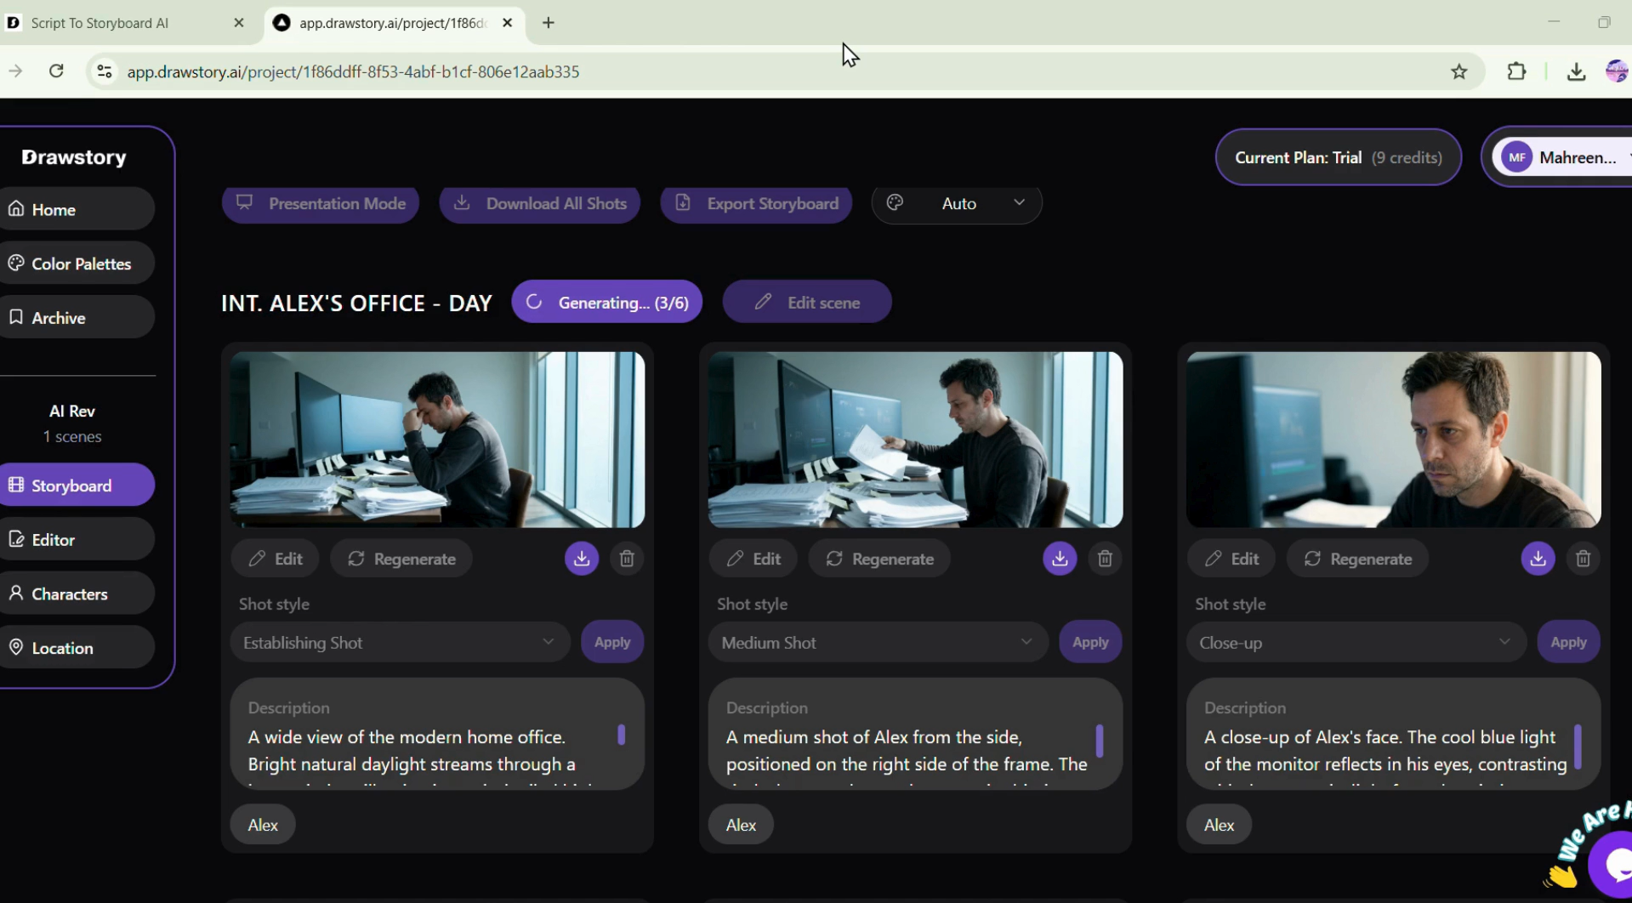
Task: Click Alex tag on Medium Shot card
Action: pyautogui.click(x=741, y=825)
